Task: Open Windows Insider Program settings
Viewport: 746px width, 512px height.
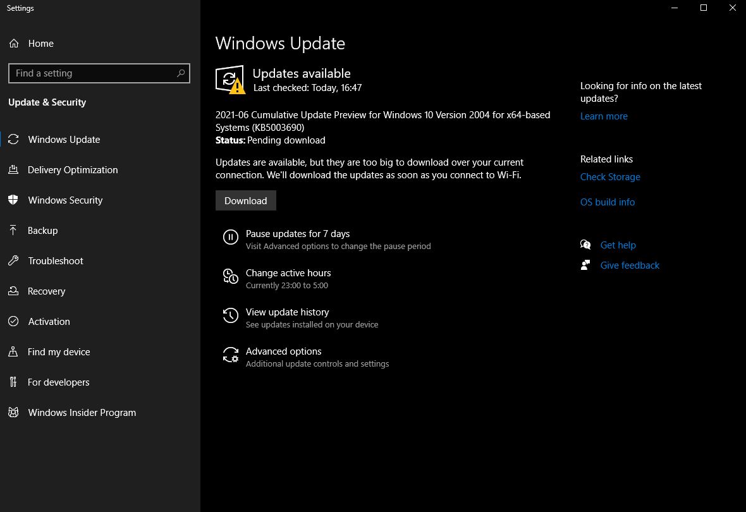Action: pyautogui.click(x=82, y=413)
